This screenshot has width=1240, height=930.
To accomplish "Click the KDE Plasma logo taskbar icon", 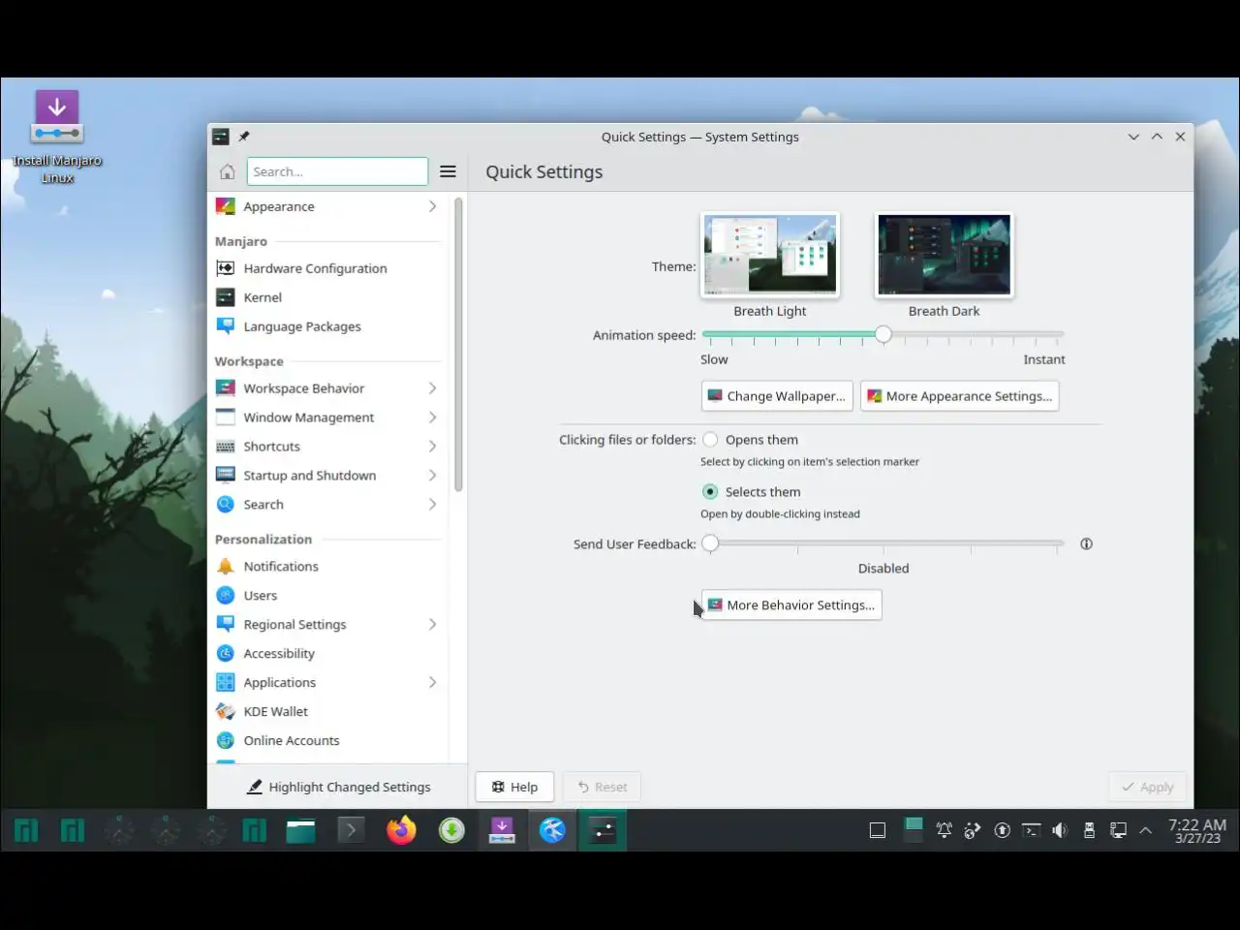I will 552,830.
